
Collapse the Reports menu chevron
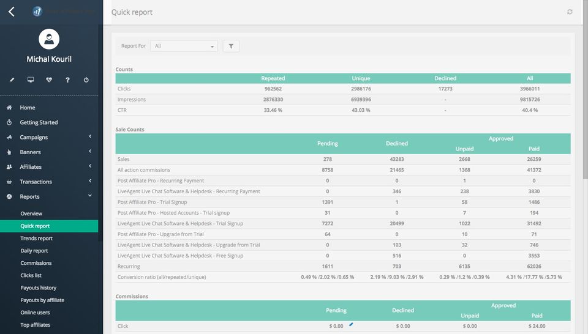point(90,196)
